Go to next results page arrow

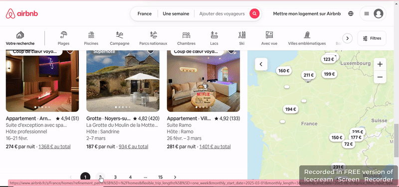point(175,177)
